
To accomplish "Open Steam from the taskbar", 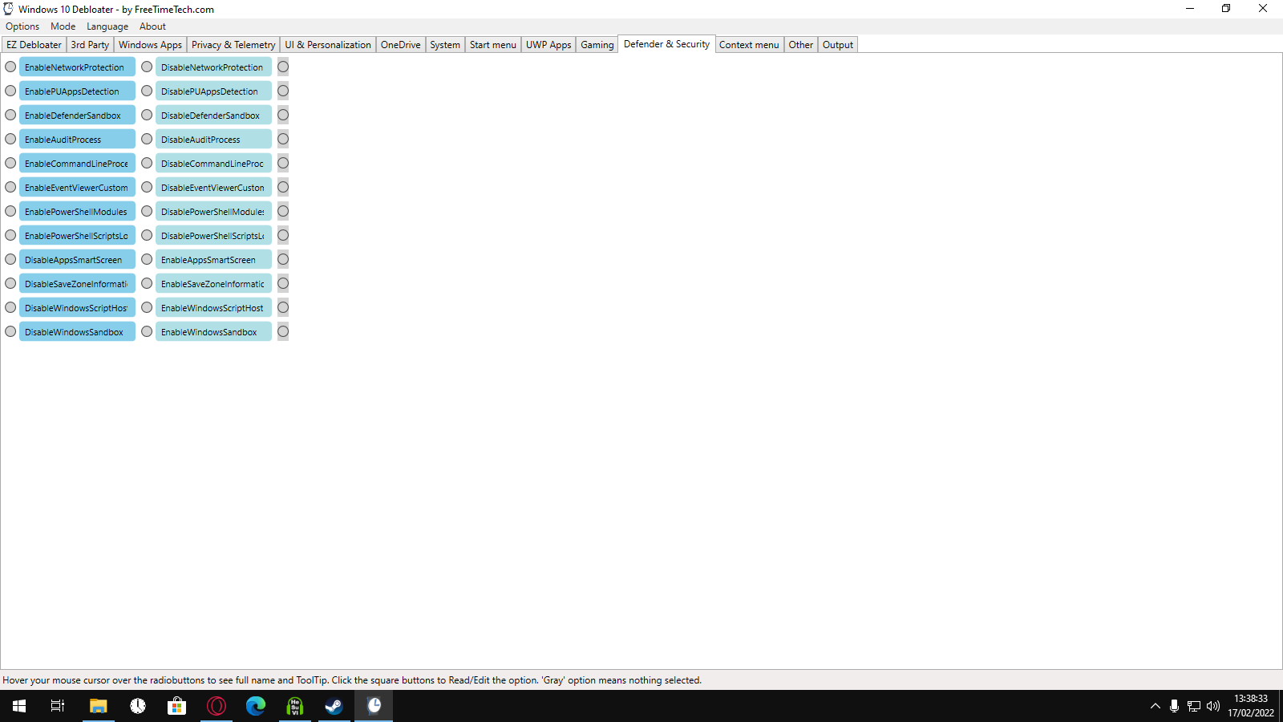I will [x=334, y=706].
